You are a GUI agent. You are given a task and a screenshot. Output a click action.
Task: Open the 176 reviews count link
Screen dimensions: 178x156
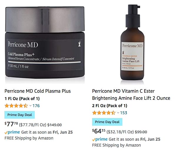tap(36, 106)
